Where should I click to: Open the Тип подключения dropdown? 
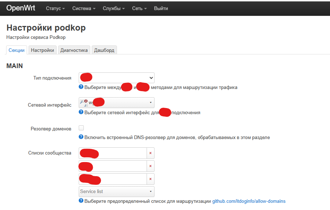click(117, 78)
